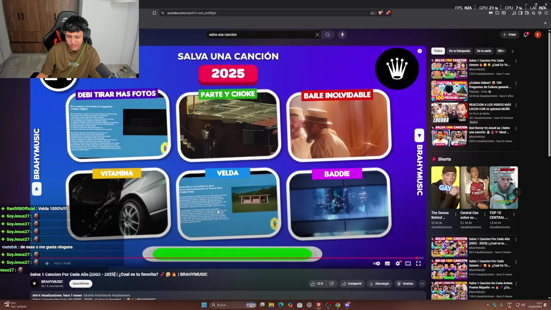This screenshot has height=310, width=551.
Task: Click the taskbar 'Buscar' search box
Action: click(233, 305)
